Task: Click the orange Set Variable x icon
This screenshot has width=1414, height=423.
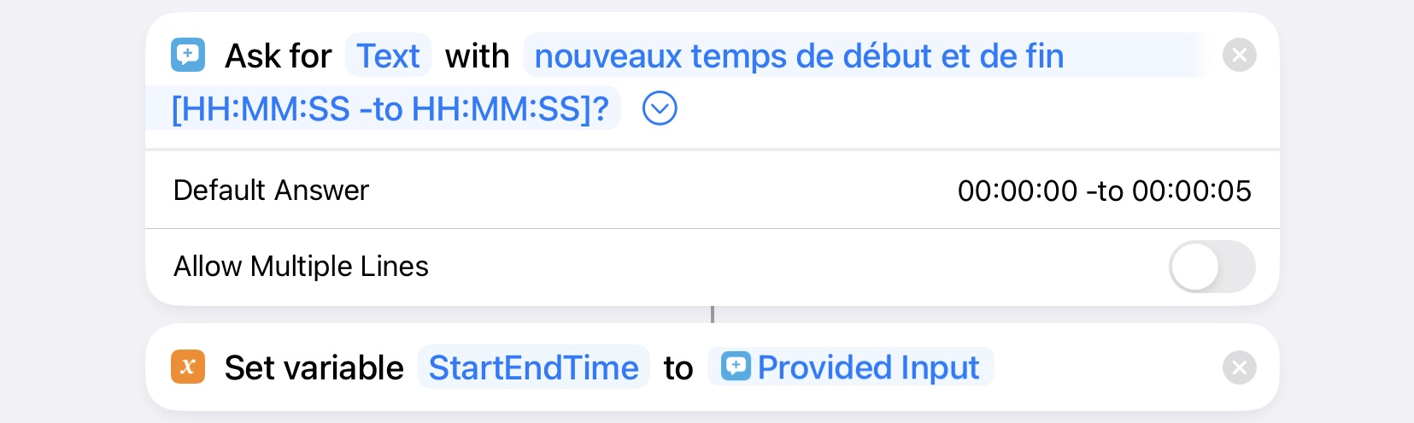Action: tap(188, 367)
